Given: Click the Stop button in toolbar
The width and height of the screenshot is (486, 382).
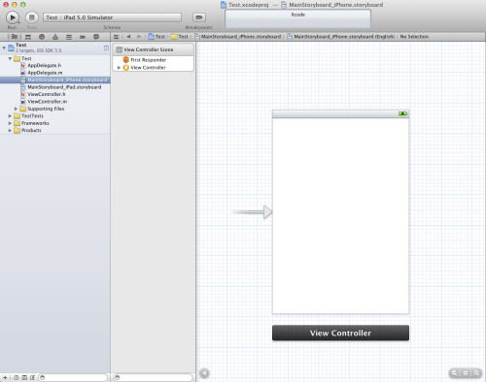Looking at the screenshot, I should pyautogui.click(x=32, y=17).
